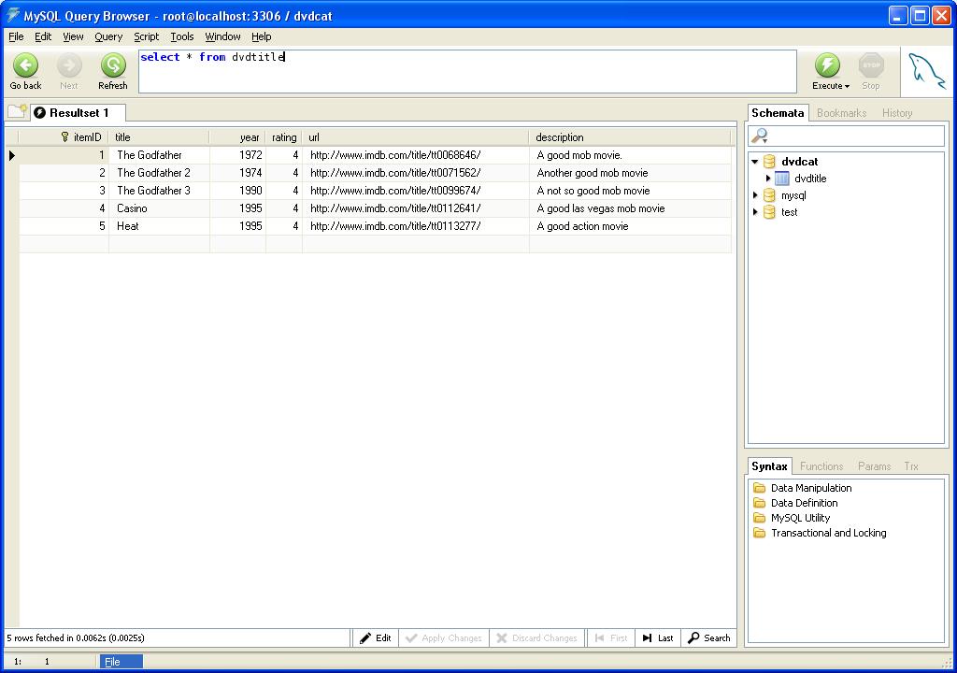Click the test database icon
This screenshot has height=673, width=957.
tap(770, 212)
